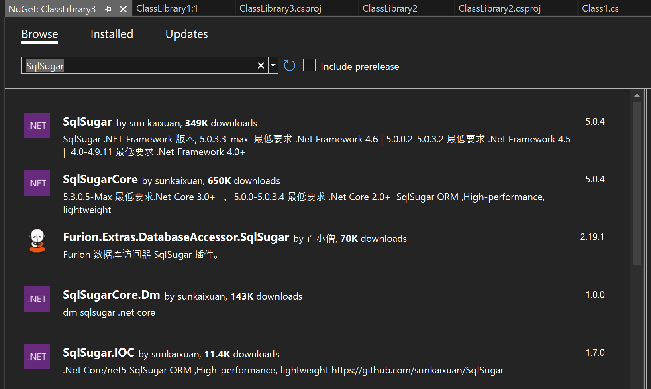Click the SqlSugar.IOC package icon
Image resolution: width=651 pixels, height=389 pixels.
click(37, 357)
